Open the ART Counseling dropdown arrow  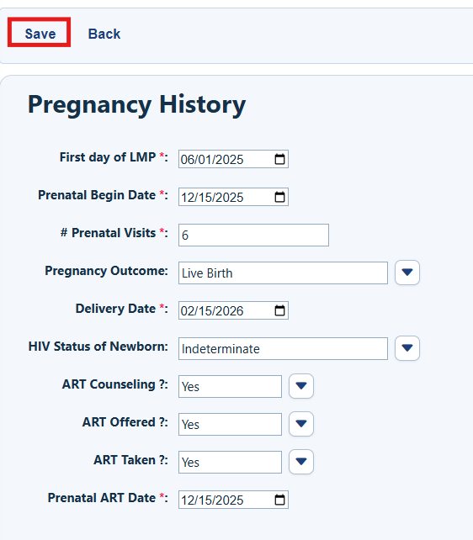tap(301, 386)
